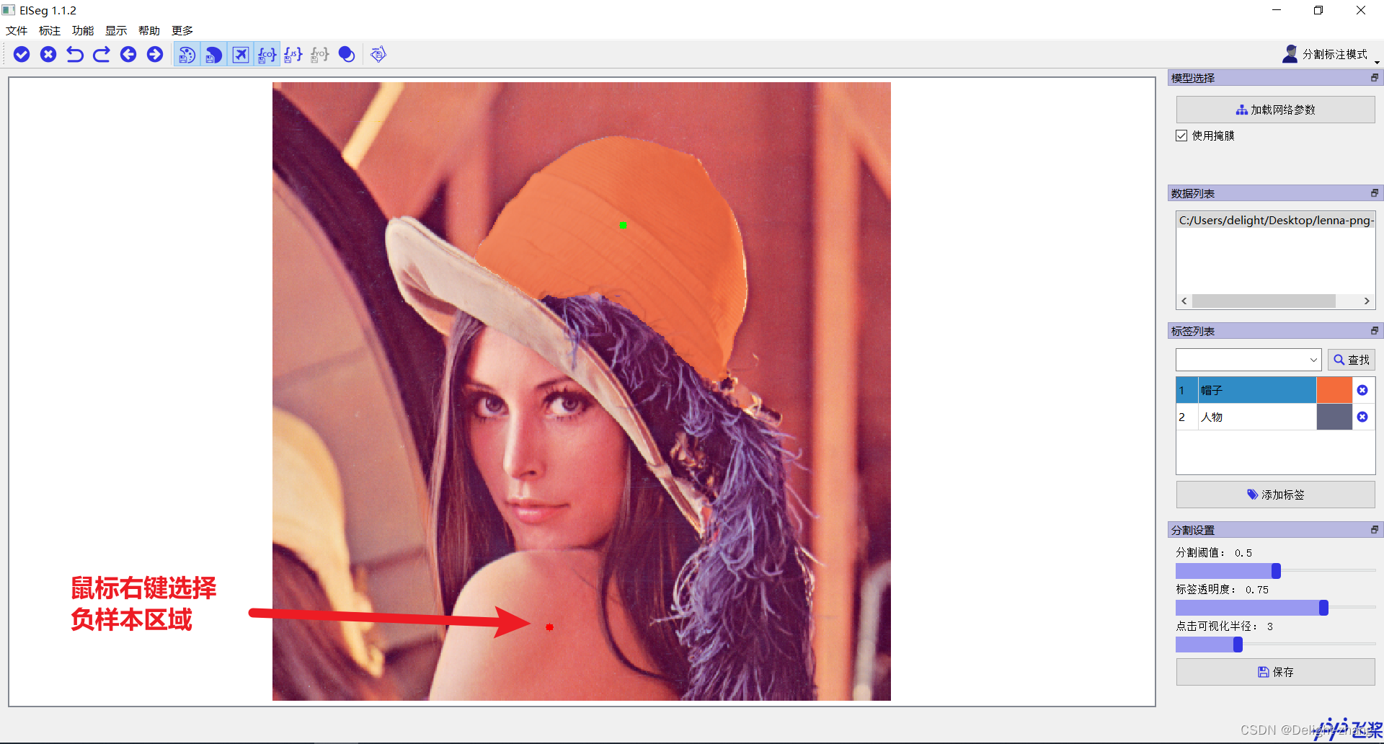Viewport: 1384px width, 744px height.
Task: Click the finish object checkmark icon
Action: tap(22, 54)
